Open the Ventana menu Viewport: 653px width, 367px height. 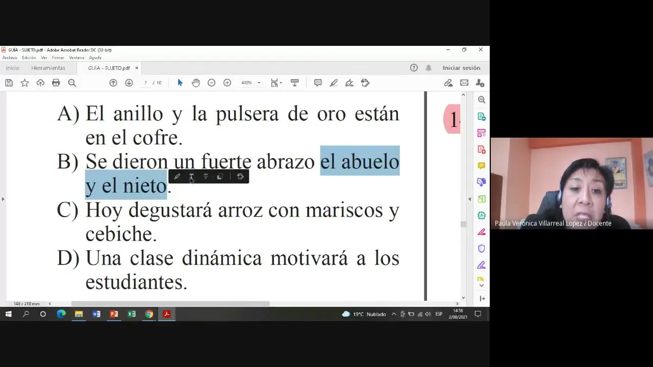click(77, 58)
